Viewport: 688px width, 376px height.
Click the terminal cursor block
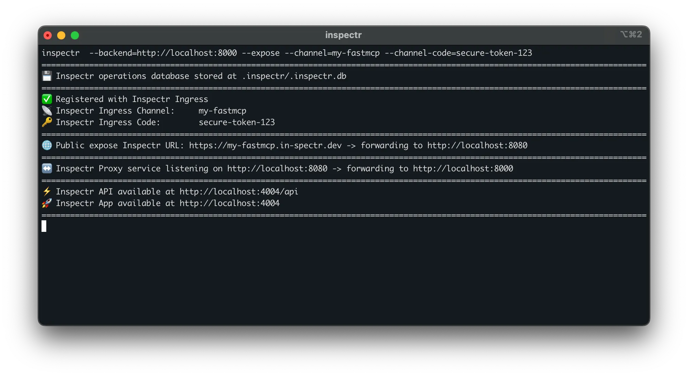coord(44,226)
